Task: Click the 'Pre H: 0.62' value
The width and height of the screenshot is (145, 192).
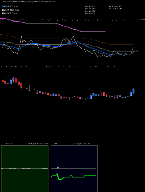Action: 90,9
